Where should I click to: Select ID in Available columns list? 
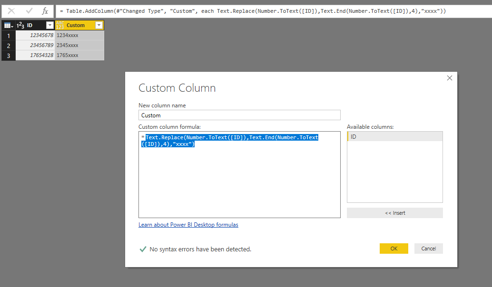coord(395,136)
